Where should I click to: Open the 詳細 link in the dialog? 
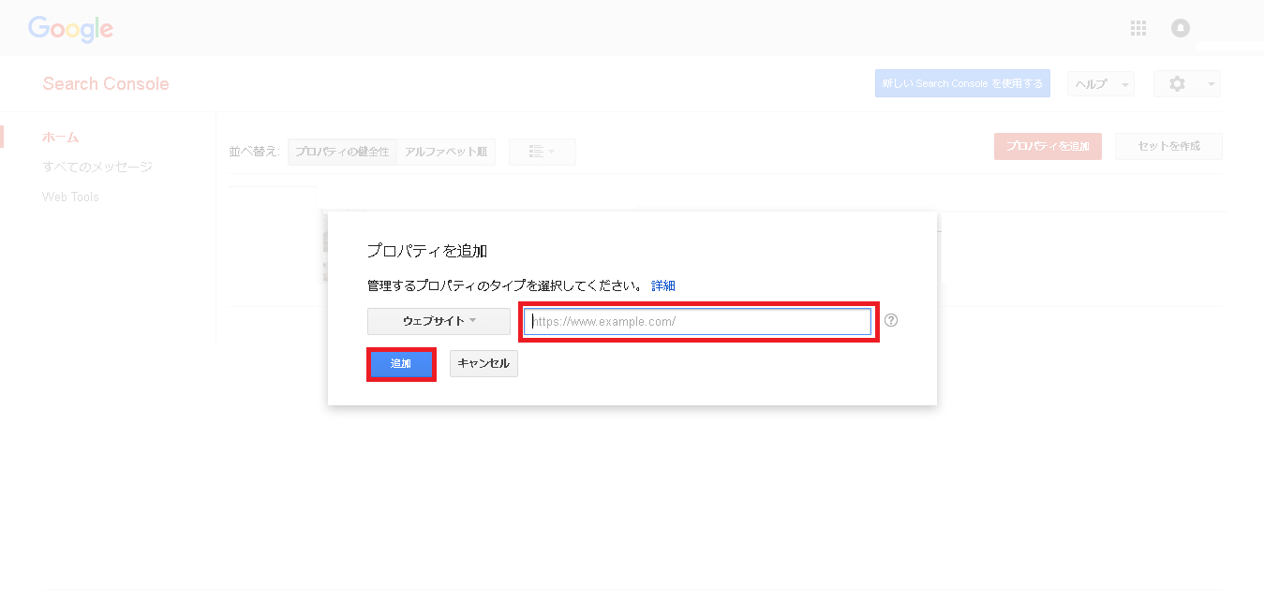pyautogui.click(x=663, y=285)
